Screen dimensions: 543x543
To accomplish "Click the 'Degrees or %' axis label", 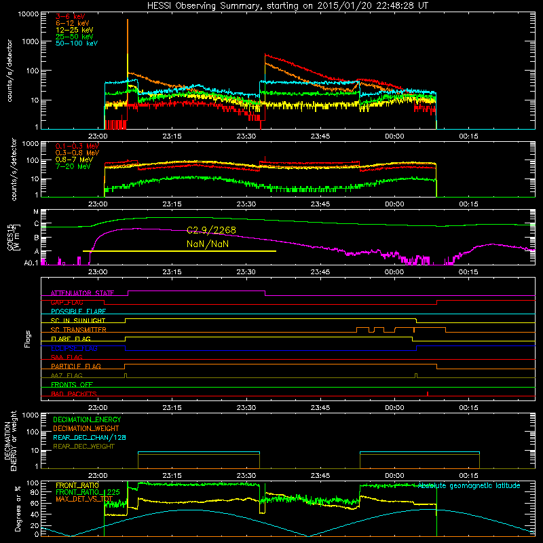I will pyautogui.click(x=18, y=508).
